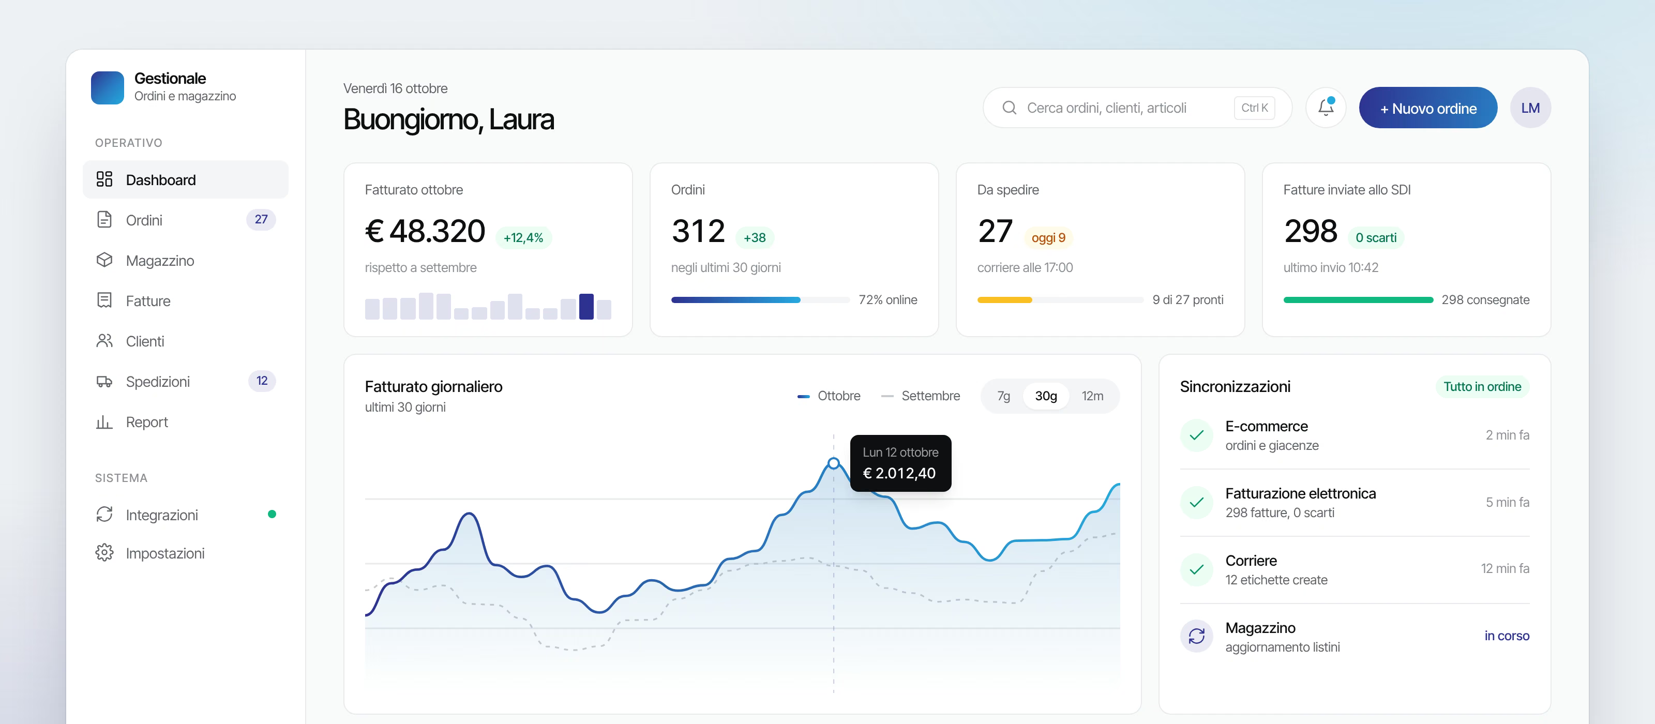Viewport: 1655px width, 724px height.
Task: Click the Impostazioni gear icon
Action: 104,552
